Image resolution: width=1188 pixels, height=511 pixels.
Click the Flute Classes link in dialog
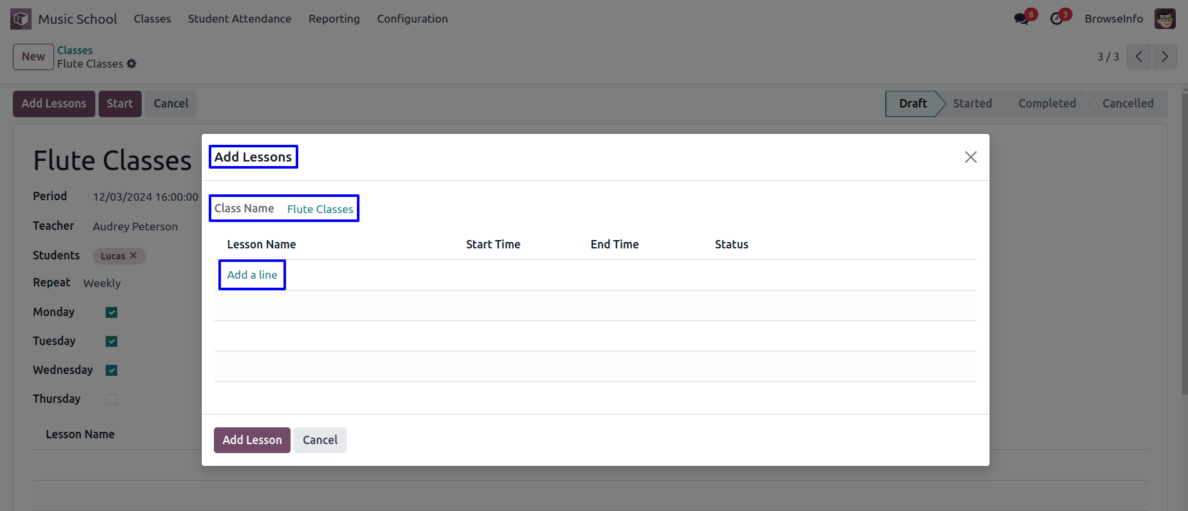(x=320, y=209)
